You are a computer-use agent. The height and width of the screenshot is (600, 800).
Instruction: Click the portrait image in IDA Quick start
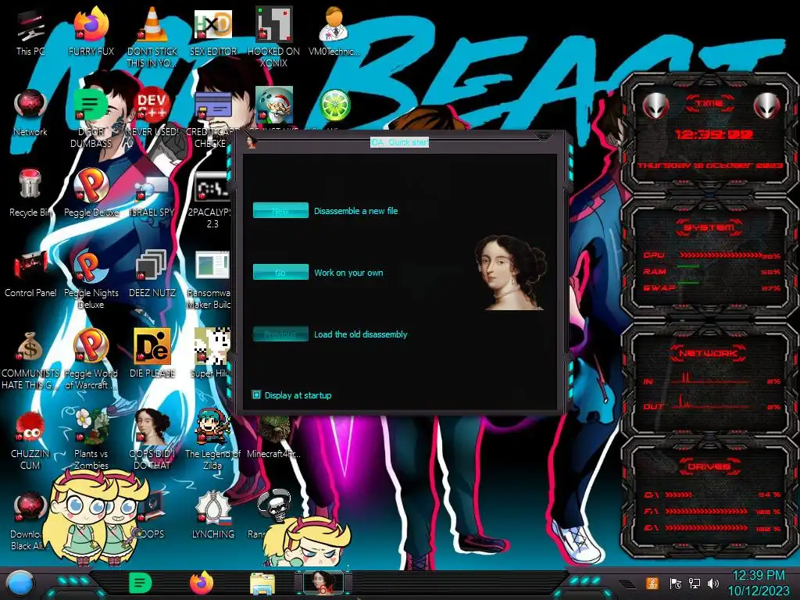pos(510,273)
